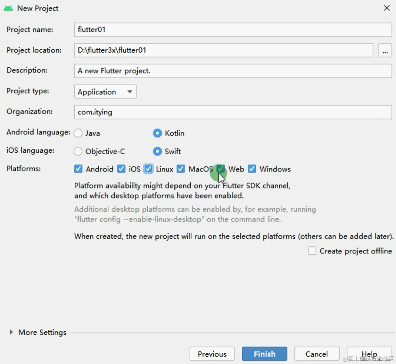
Task: Click the Organization field with com.itying
Action: [x=233, y=112]
